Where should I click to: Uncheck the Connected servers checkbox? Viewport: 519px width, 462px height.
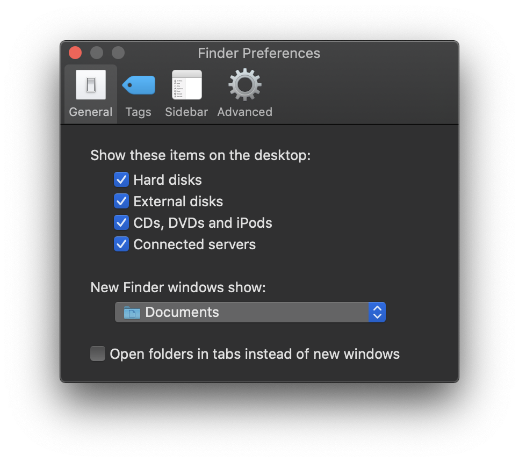point(121,244)
